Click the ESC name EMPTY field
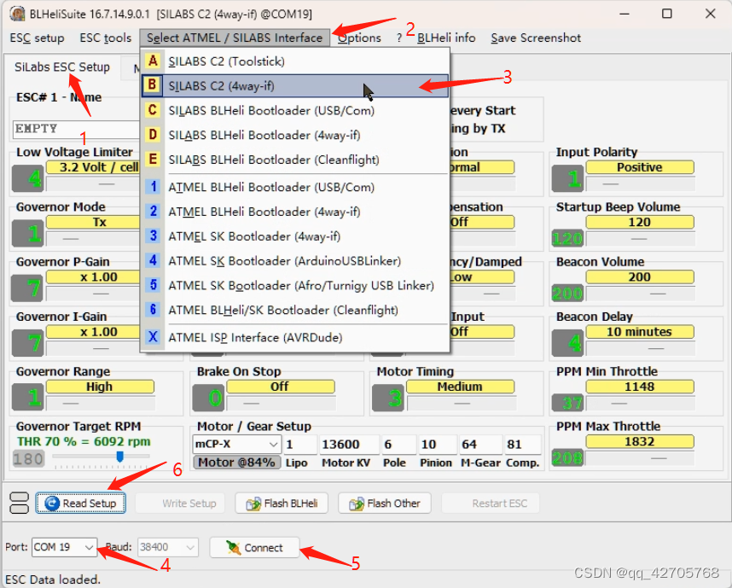 [x=77, y=130]
